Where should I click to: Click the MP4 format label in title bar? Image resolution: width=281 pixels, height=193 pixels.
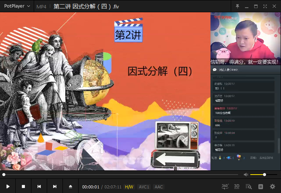(41, 7)
